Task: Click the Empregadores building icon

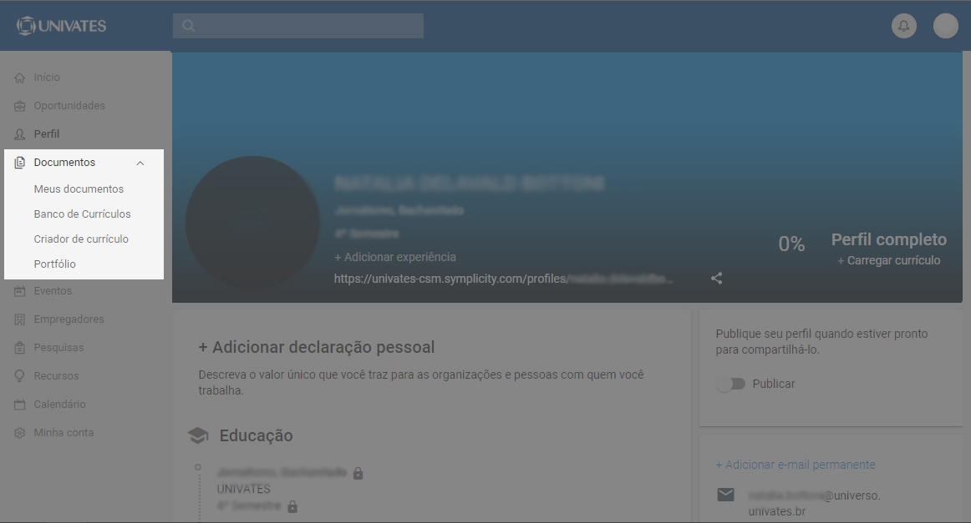Action: pos(20,319)
